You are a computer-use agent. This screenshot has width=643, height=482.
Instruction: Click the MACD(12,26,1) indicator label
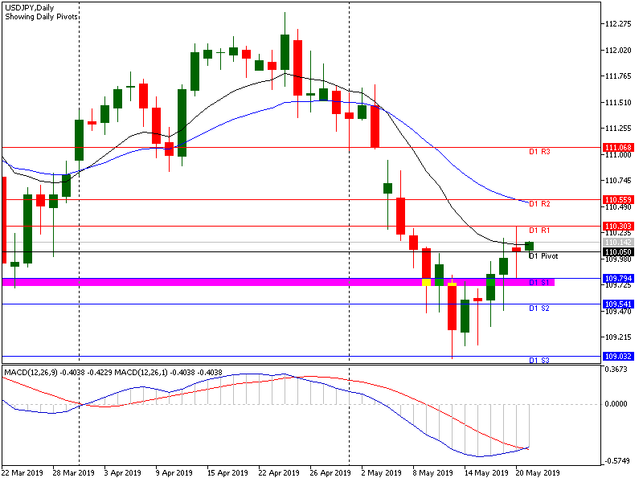click(x=141, y=373)
